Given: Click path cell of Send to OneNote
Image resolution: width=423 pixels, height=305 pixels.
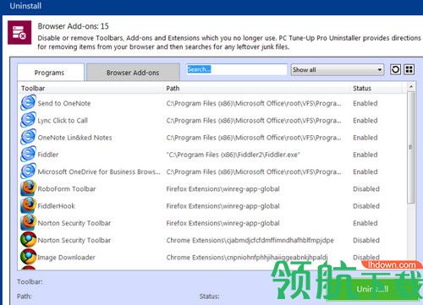Looking at the screenshot, I should point(254,103).
